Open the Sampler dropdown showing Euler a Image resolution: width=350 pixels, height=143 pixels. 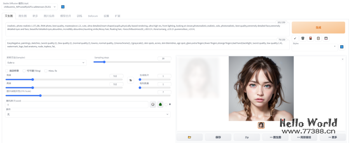(46, 63)
